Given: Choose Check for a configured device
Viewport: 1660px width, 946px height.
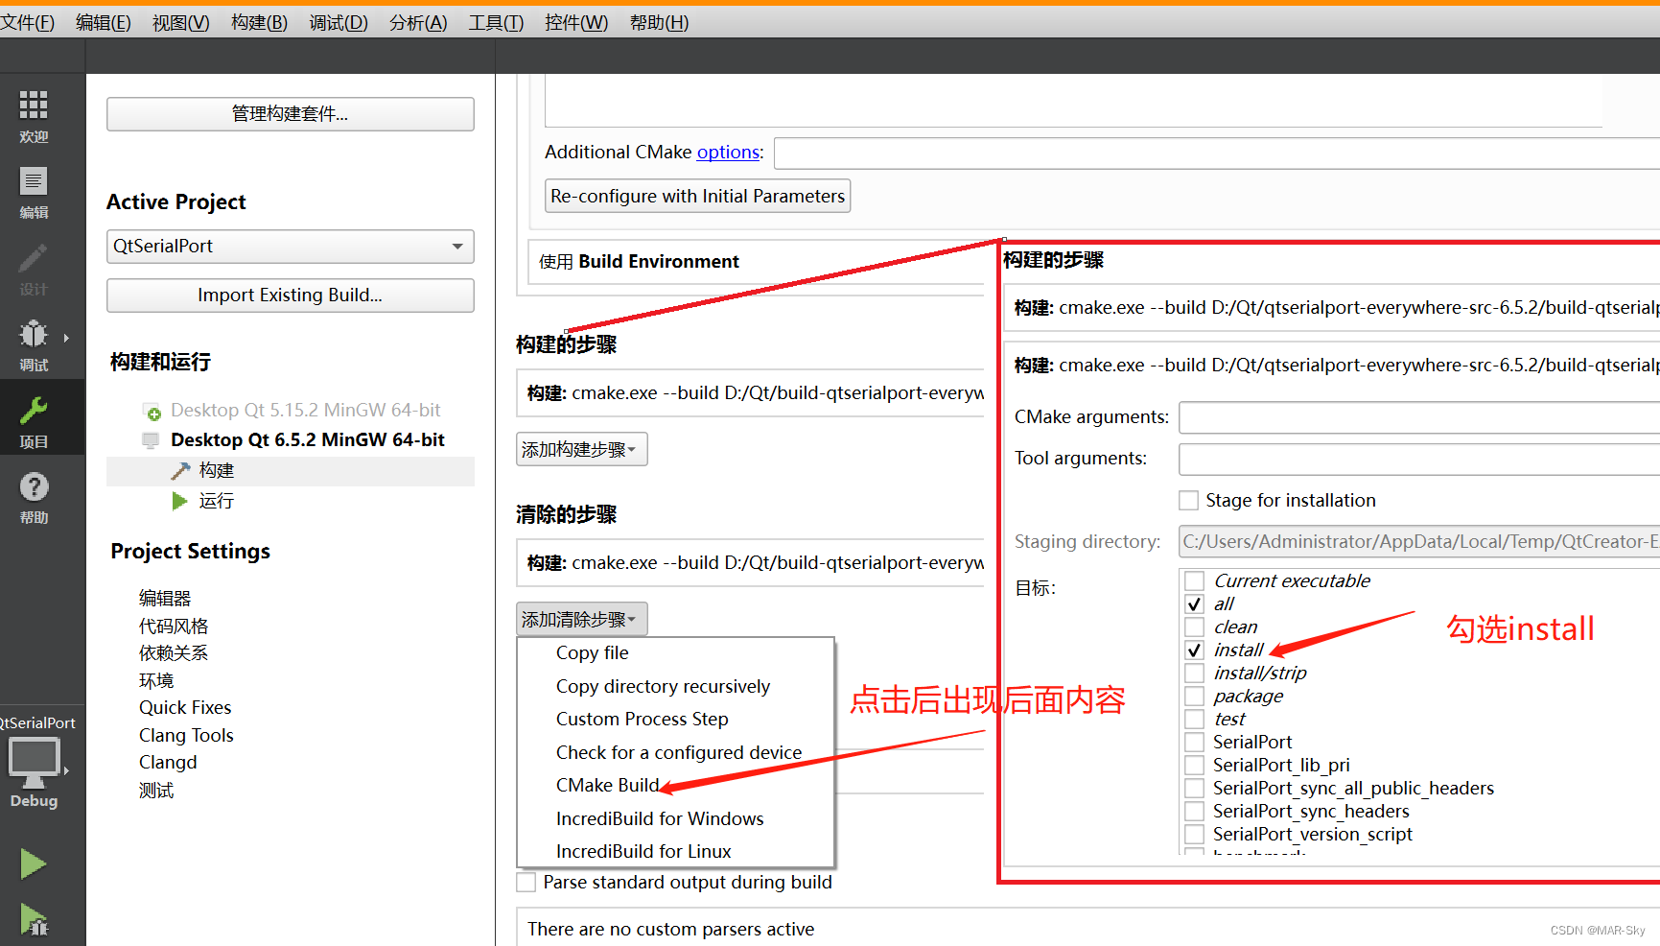Looking at the screenshot, I should tap(678, 752).
